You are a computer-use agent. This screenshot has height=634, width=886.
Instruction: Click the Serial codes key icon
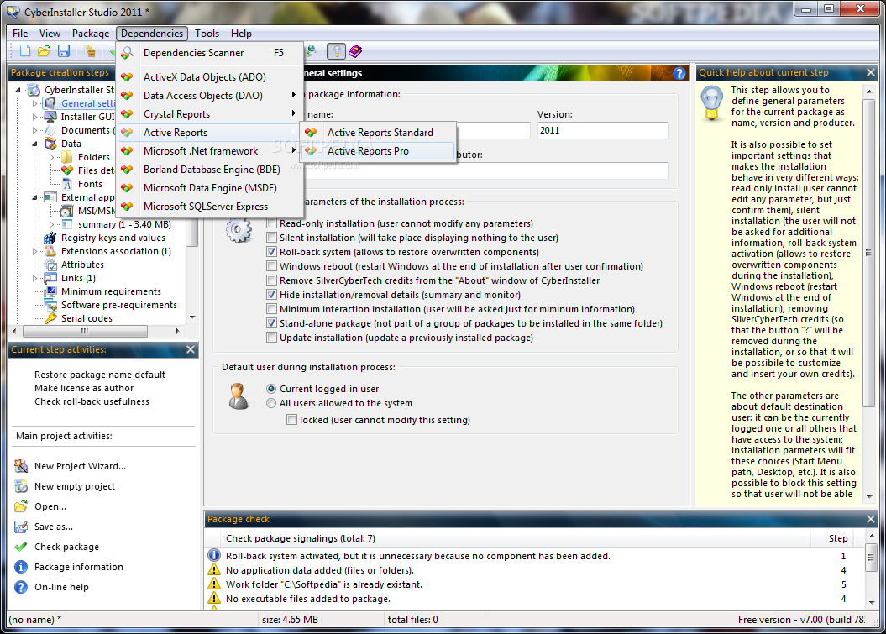point(50,318)
